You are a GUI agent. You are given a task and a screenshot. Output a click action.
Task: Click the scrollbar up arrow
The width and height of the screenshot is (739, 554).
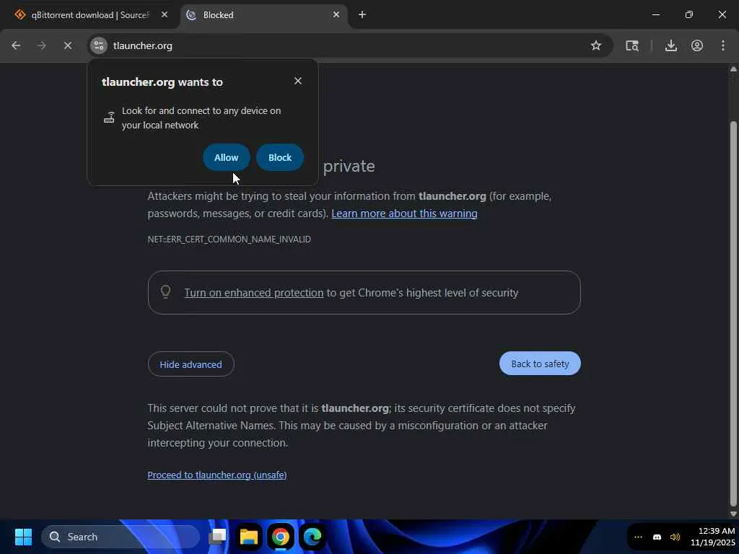click(733, 69)
